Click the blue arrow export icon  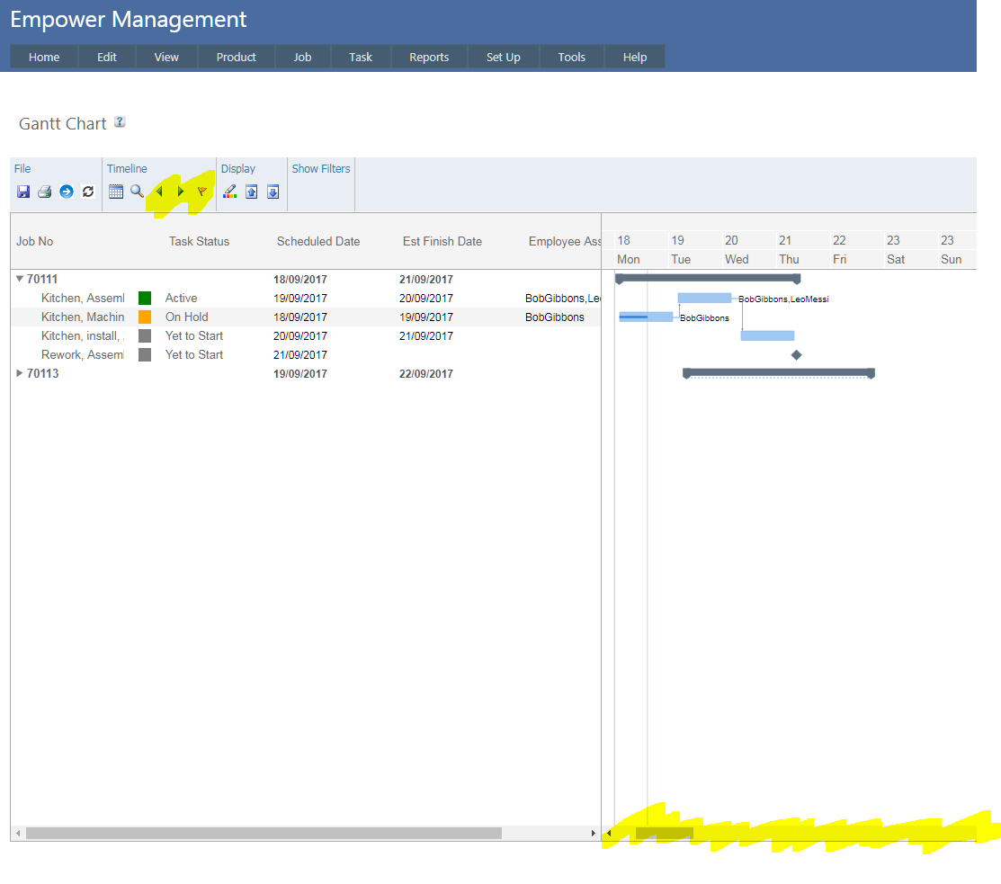[x=67, y=192]
